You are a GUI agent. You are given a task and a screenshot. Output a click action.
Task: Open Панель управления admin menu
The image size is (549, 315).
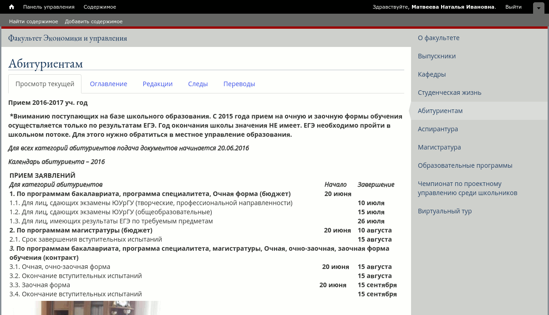[x=49, y=7]
